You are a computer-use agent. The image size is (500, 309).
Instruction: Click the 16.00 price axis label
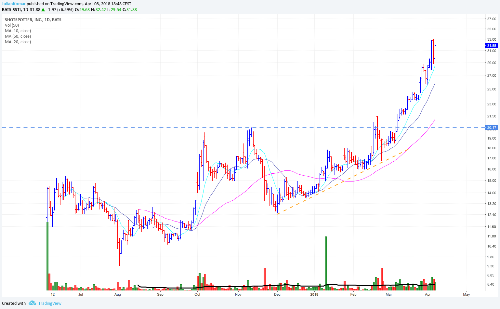pyautogui.click(x=492, y=169)
